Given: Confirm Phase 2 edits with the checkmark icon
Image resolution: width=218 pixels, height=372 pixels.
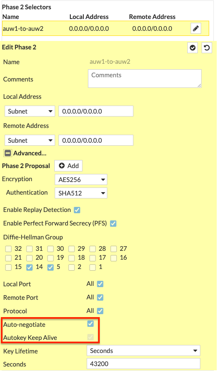Looking at the screenshot, I should (x=193, y=48).
